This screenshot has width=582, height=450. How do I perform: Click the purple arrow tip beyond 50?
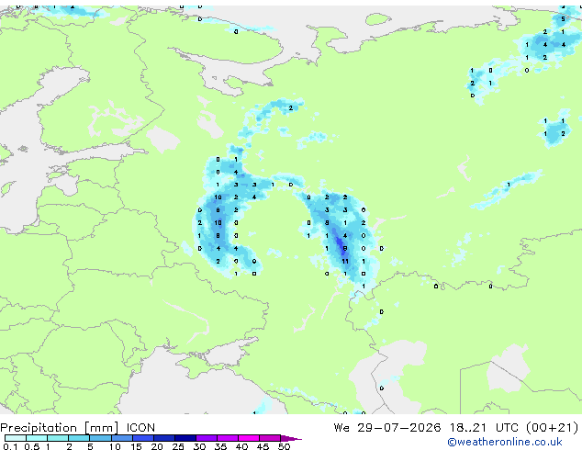(291, 438)
